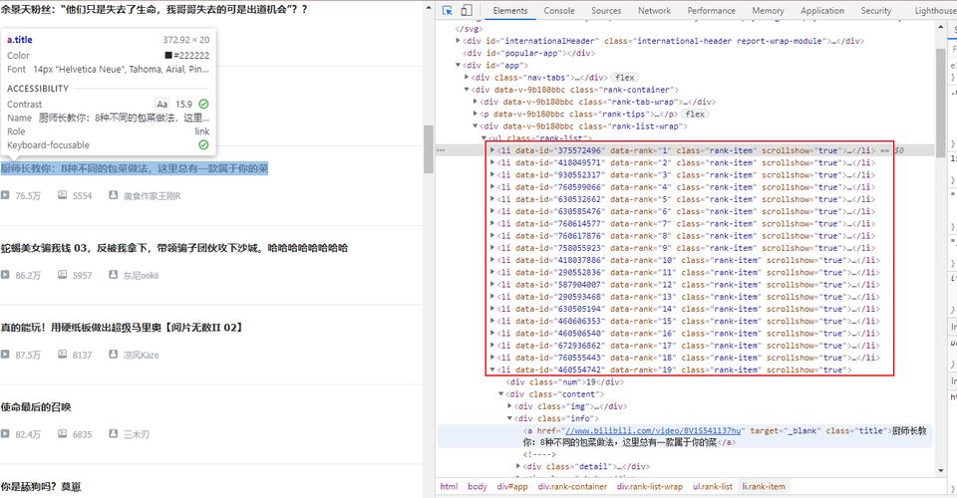This screenshot has width=957, height=498.
Task: Open the Performance tab
Action: click(711, 10)
